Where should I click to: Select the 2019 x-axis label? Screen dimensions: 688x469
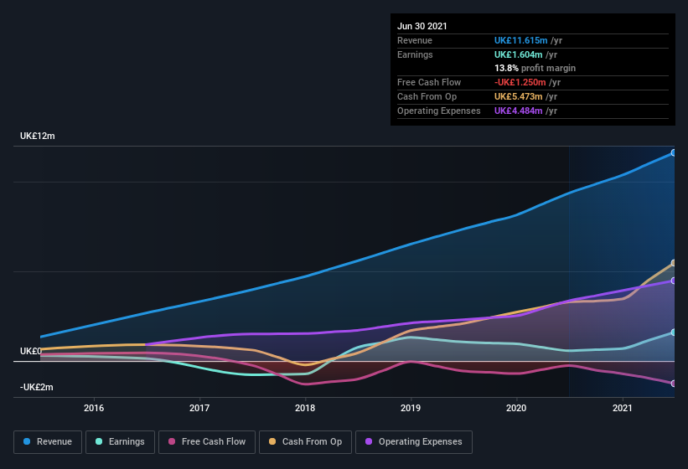tap(411, 408)
